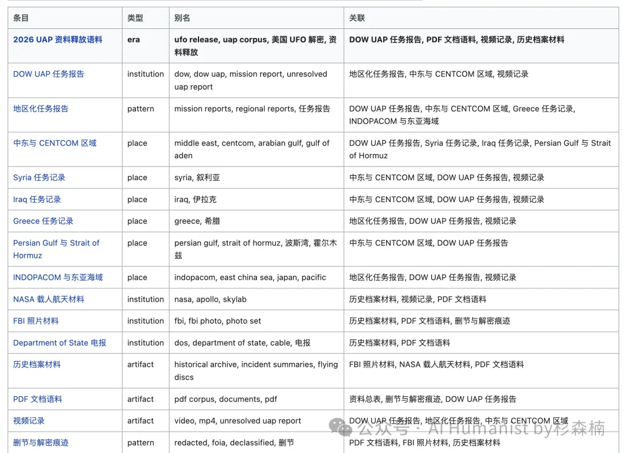Open the Department of State 电报 link
The image size is (625, 453).
coord(60,343)
